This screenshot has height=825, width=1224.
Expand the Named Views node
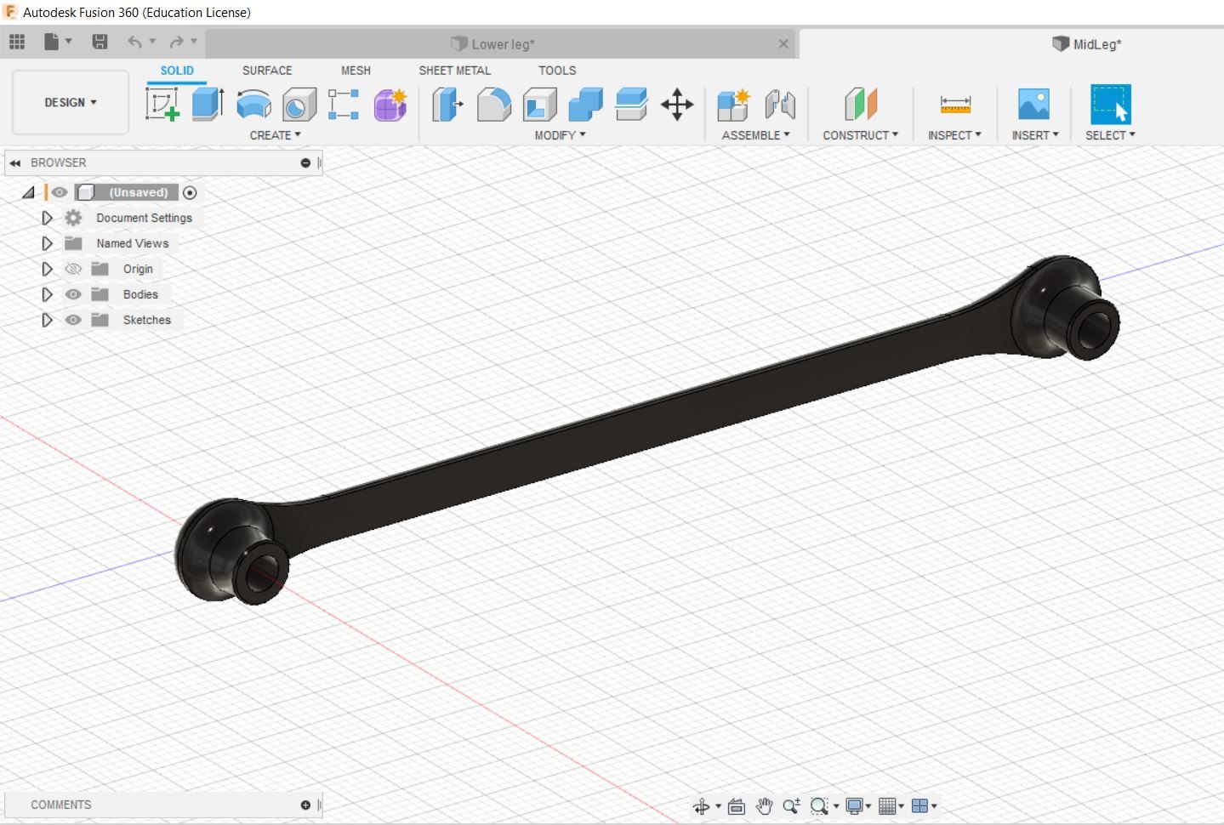pos(47,243)
